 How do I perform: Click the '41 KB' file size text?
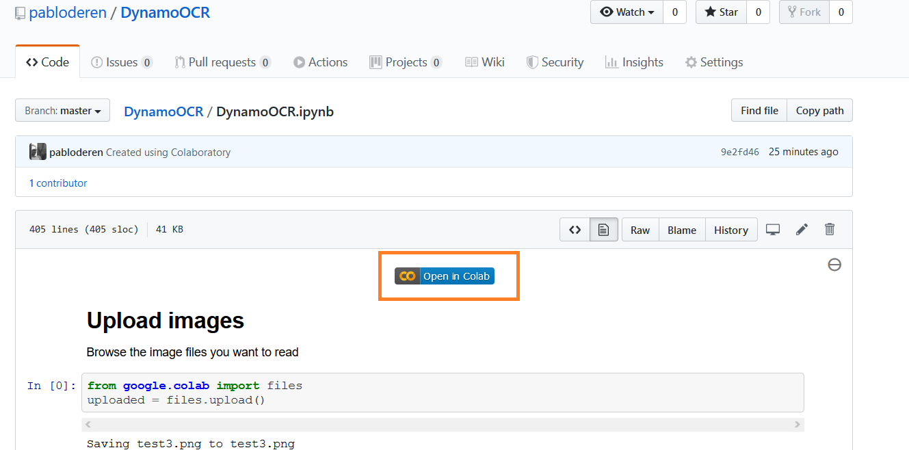point(170,230)
